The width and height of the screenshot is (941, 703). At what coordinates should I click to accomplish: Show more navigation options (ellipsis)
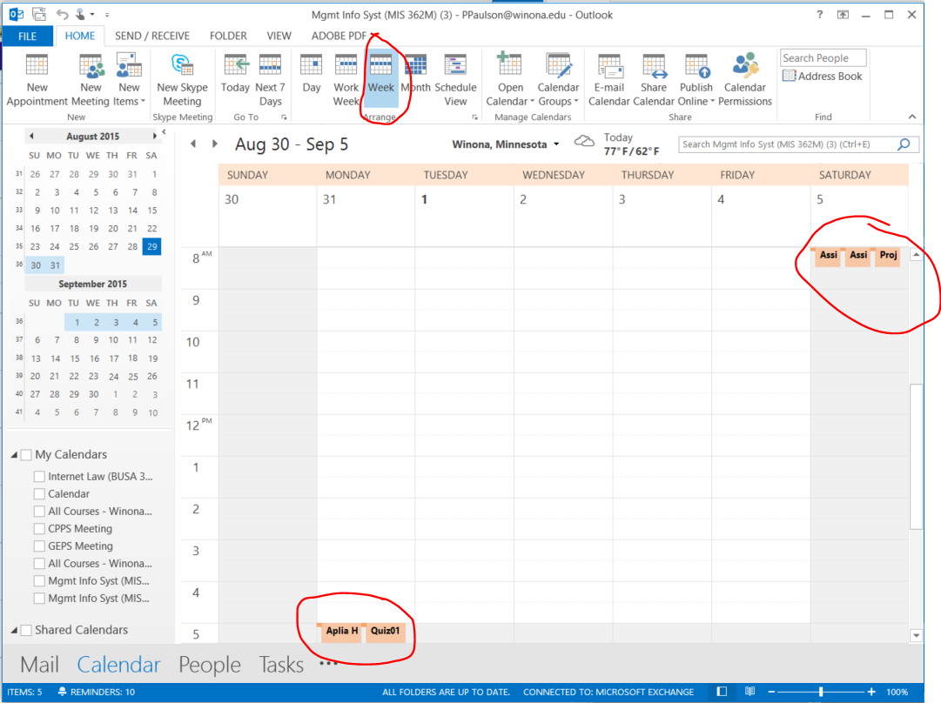coord(329,663)
